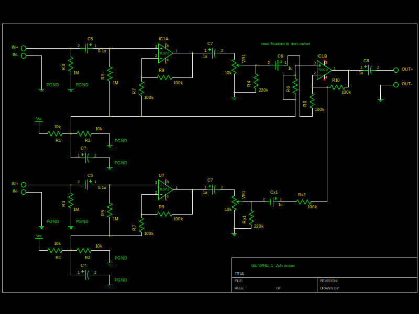Select the Rx1 220k resistor symbol

click(x=251, y=217)
